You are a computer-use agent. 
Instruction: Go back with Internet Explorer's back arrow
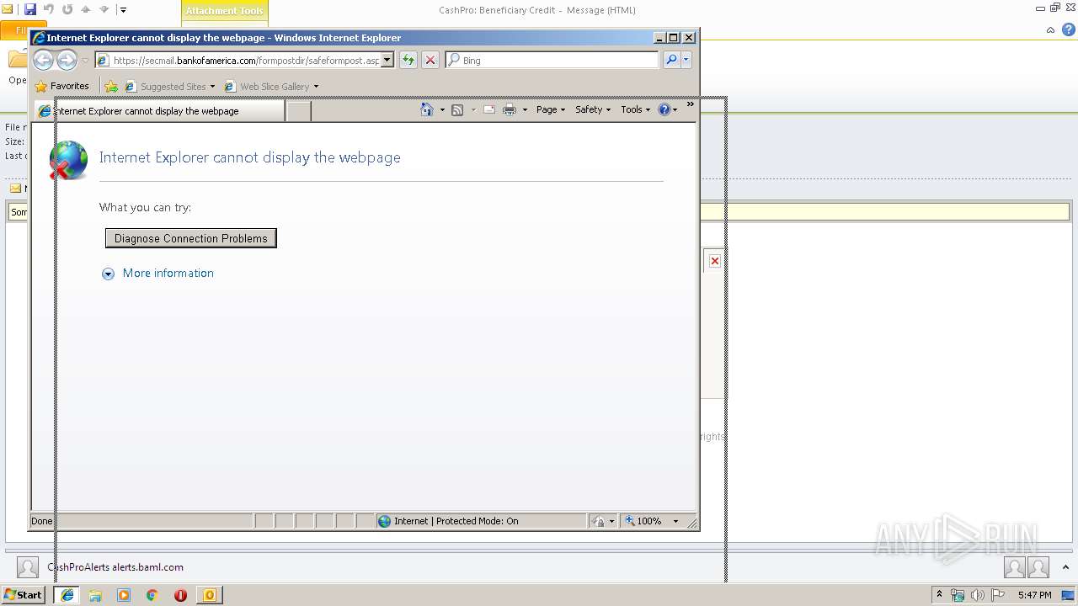[43, 60]
